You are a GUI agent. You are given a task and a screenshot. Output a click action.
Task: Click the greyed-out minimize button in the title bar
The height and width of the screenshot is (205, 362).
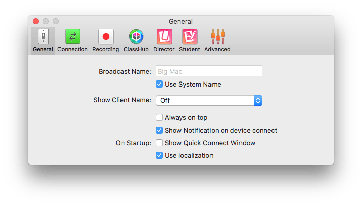[46, 21]
